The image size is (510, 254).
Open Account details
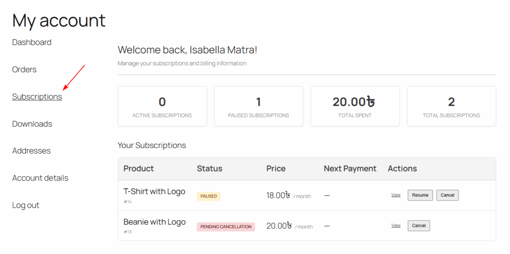[40, 178]
